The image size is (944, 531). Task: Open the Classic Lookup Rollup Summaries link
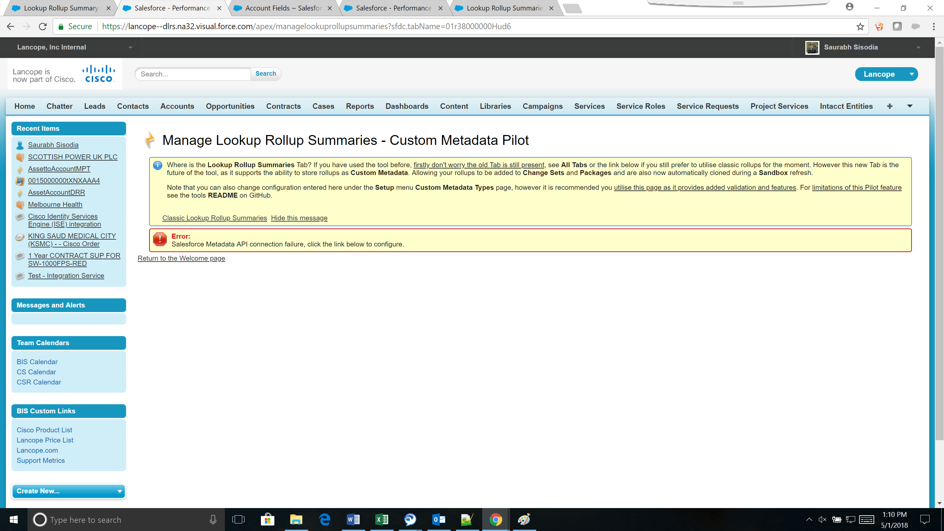(214, 218)
